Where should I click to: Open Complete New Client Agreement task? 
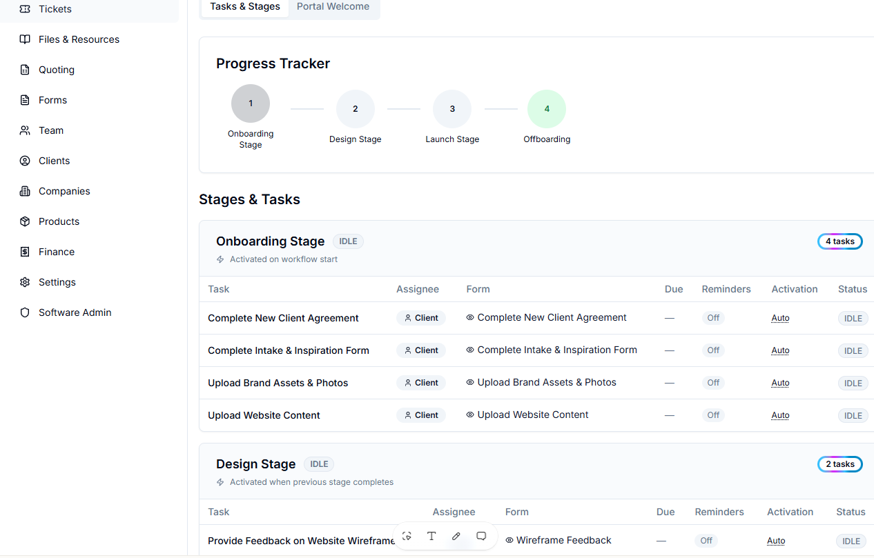[x=283, y=318]
